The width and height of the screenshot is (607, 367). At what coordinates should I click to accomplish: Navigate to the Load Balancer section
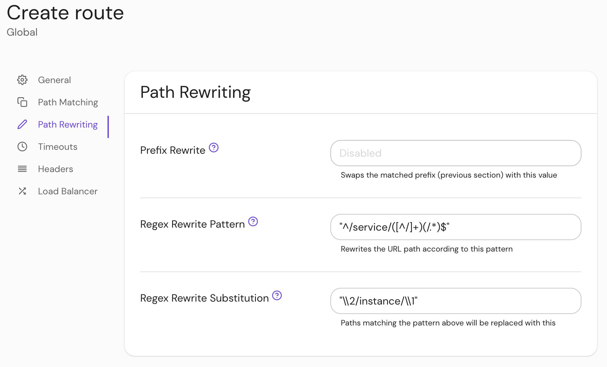click(68, 191)
